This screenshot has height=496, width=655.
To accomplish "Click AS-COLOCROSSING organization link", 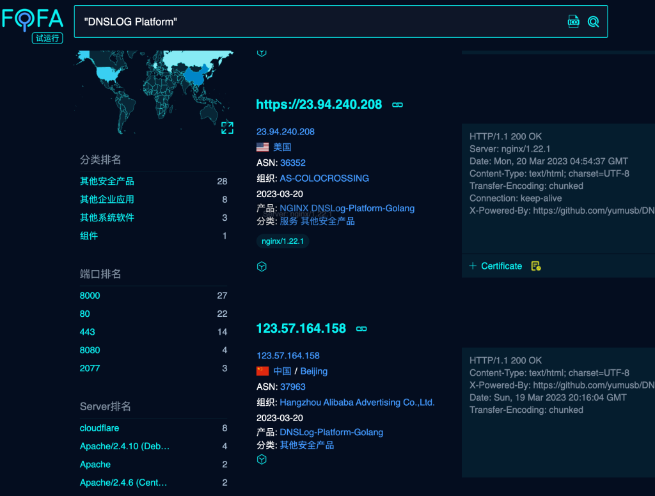I will [324, 179].
